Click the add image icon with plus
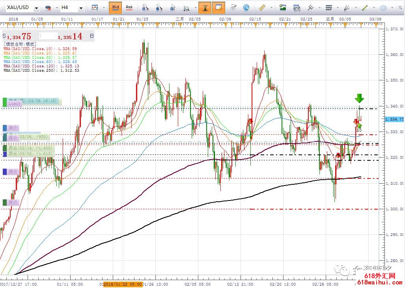405x288 pixels. pyautogui.click(x=283, y=7)
